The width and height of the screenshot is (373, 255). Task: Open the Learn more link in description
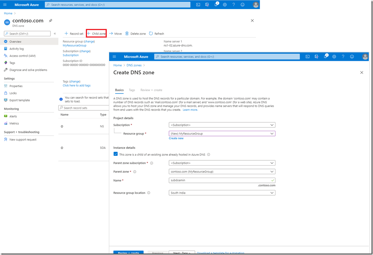[x=190, y=110]
